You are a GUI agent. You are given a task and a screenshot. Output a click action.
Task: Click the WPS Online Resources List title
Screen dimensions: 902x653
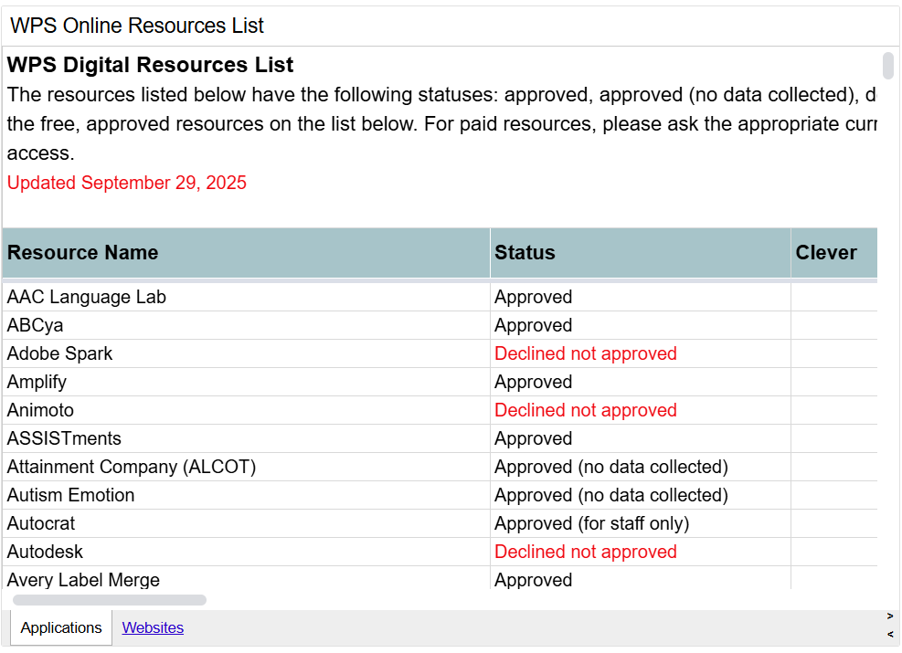click(x=137, y=26)
